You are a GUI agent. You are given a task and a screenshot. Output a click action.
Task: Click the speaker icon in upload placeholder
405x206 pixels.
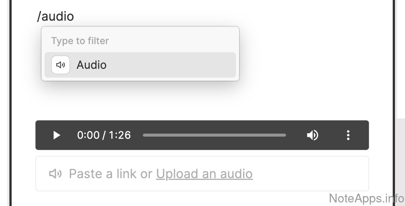[55, 174]
